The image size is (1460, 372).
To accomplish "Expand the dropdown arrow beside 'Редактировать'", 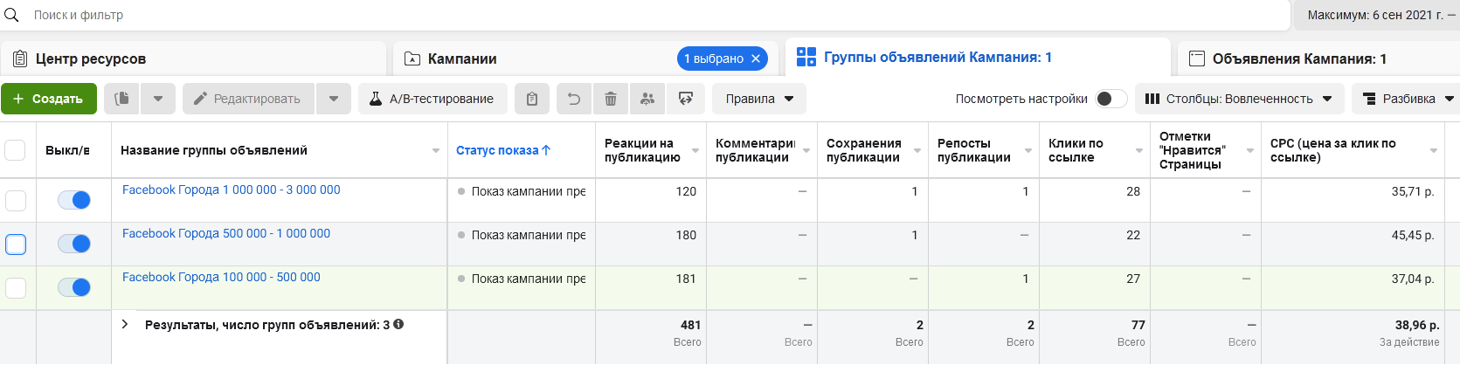I will pyautogui.click(x=334, y=99).
